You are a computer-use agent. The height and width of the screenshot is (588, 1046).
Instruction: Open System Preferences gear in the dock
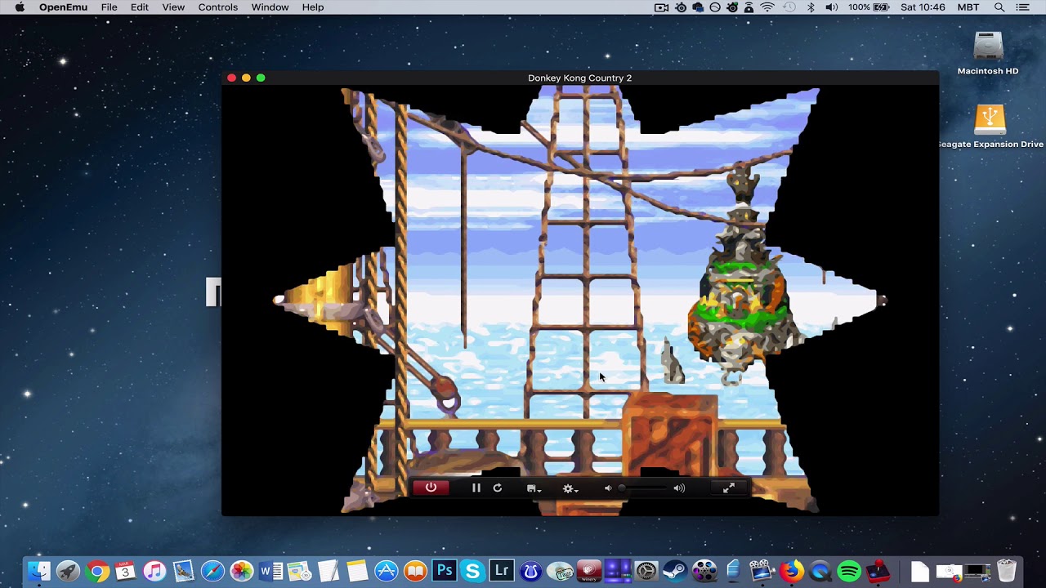coord(646,571)
